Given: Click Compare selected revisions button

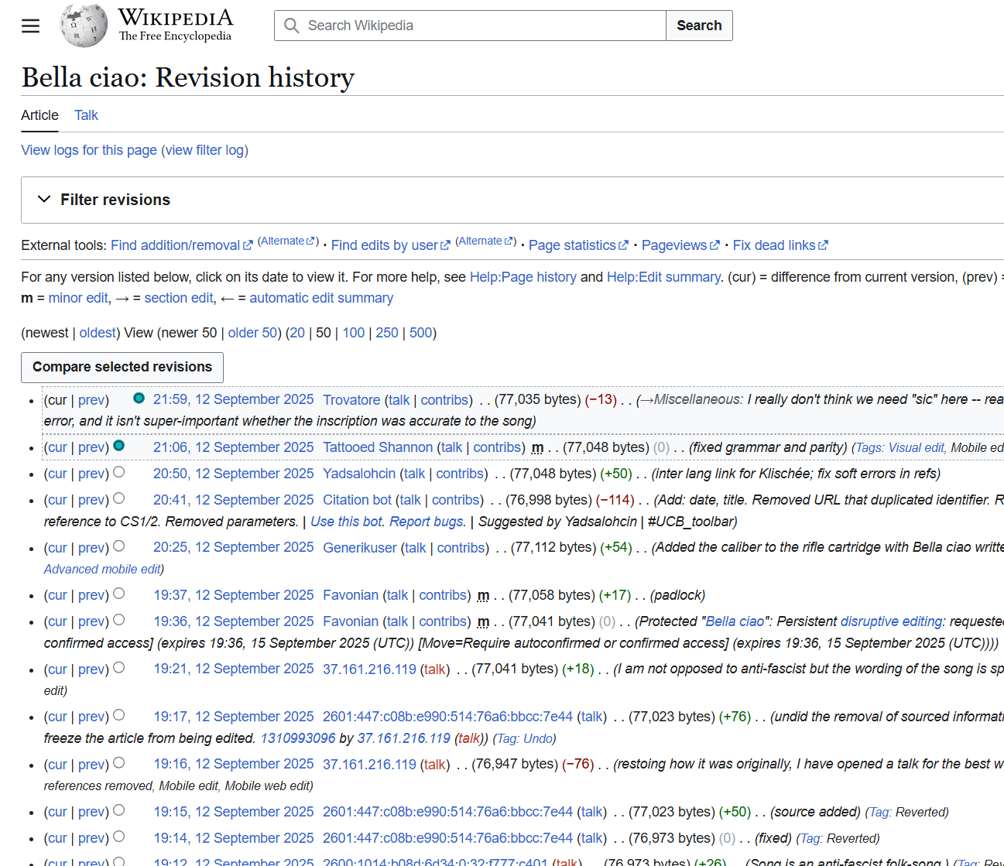Looking at the screenshot, I should (122, 368).
